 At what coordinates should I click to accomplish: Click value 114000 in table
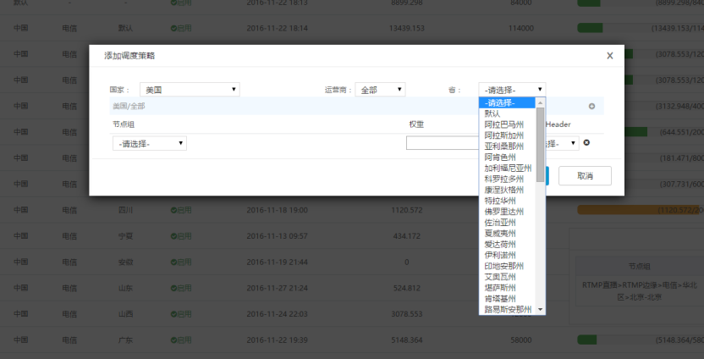point(521,28)
